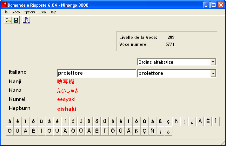226x146 pixels.
Task: Click the uppercase Ò button
Action: click(x=10, y=131)
